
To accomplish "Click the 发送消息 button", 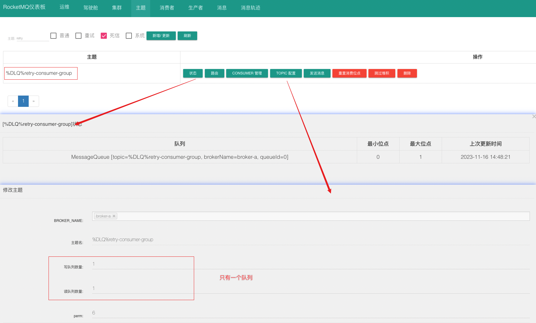I will (x=317, y=73).
